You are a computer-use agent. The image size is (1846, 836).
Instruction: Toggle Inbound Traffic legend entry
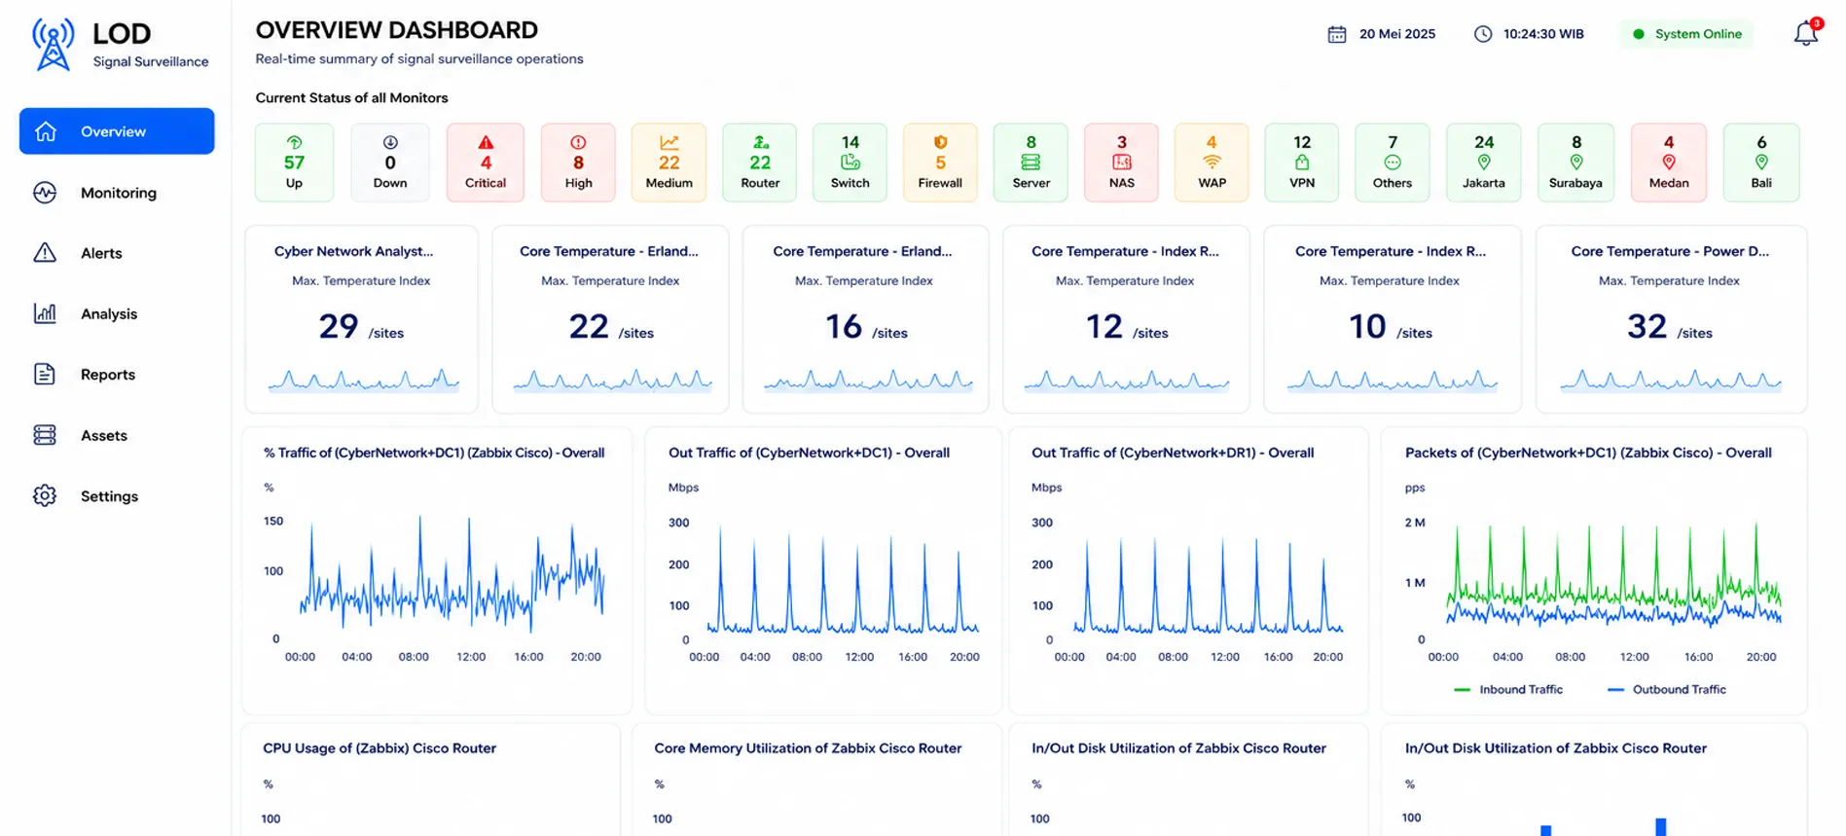tap(1508, 689)
